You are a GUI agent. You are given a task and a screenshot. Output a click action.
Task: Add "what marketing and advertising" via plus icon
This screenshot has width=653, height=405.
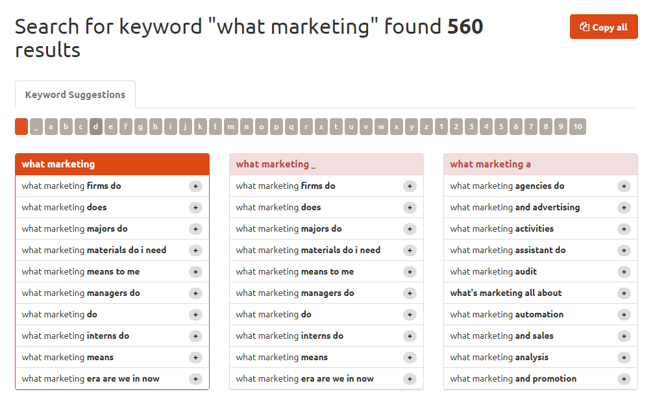[624, 208]
